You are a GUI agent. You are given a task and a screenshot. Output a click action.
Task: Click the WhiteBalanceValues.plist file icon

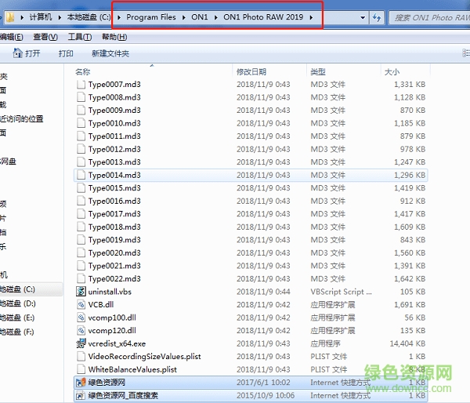(x=81, y=369)
